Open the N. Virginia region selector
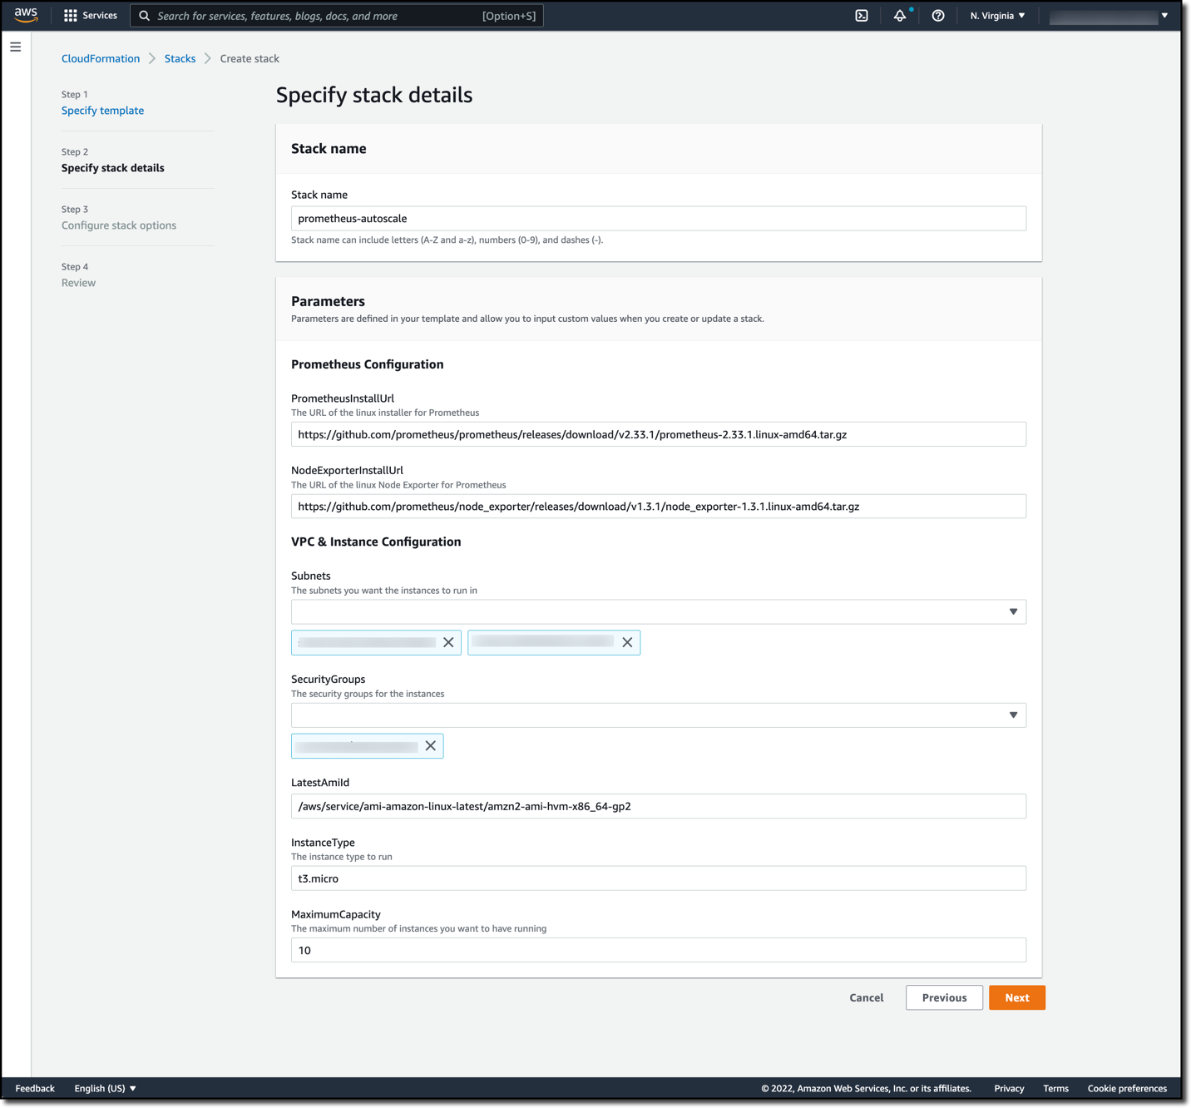1191x1108 pixels. coord(996,15)
